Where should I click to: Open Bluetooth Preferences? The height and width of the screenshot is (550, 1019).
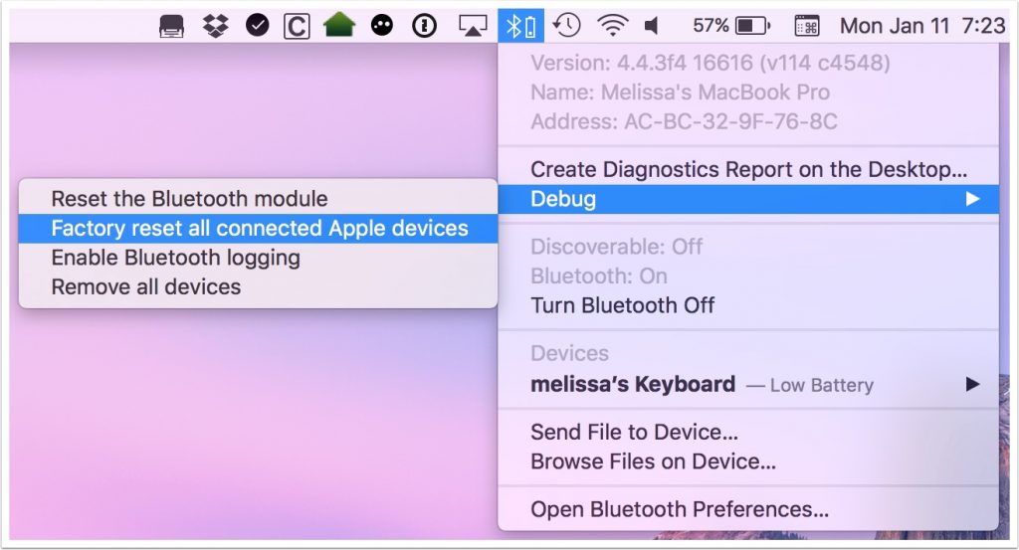(680, 510)
